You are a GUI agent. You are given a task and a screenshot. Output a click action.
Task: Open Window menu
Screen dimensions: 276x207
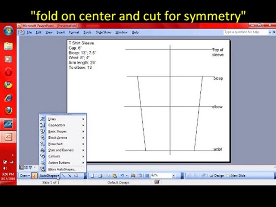click(x=121, y=32)
